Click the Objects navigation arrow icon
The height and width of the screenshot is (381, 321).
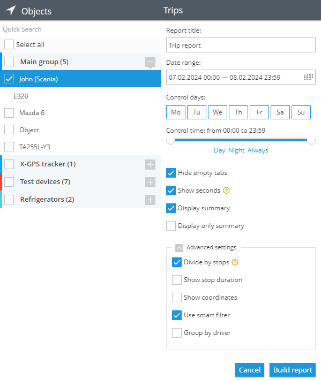[x=11, y=10]
